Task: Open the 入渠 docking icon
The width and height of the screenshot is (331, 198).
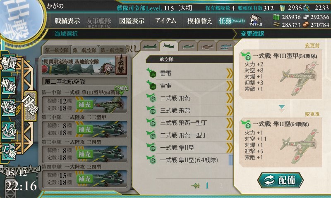Action: (x=8, y=130)
